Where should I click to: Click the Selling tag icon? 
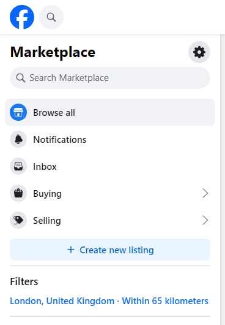(18, 220)
